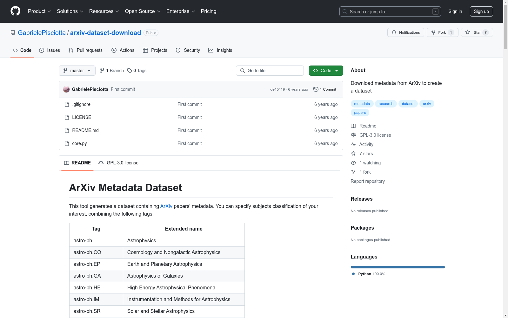508x318 pixels.
Task: Click the dataset topic tag
Action: pos(408,104)
